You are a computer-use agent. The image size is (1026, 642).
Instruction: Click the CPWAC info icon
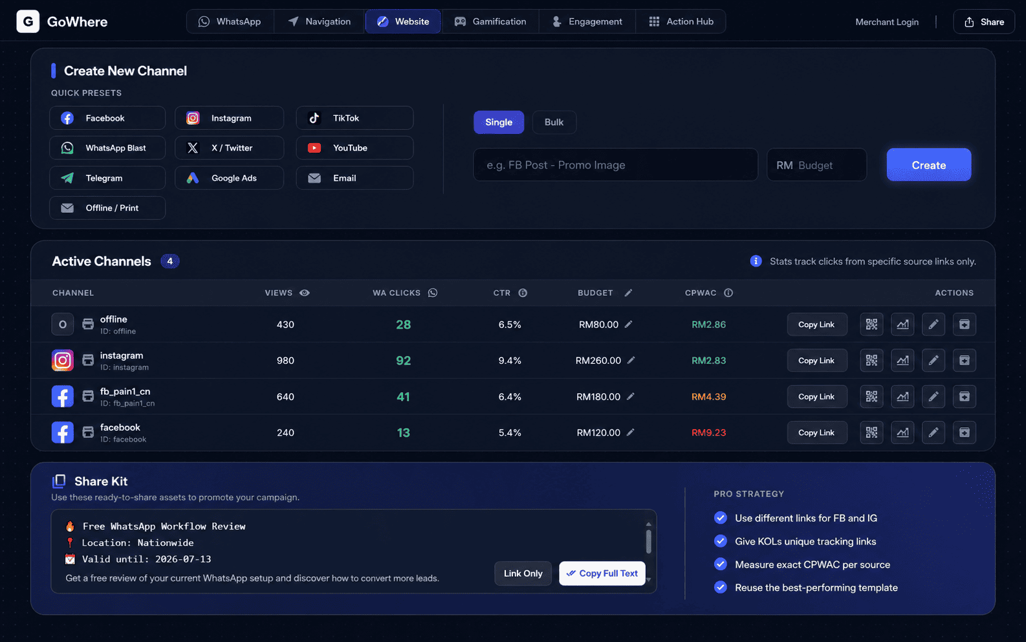(x=728, y=293)
